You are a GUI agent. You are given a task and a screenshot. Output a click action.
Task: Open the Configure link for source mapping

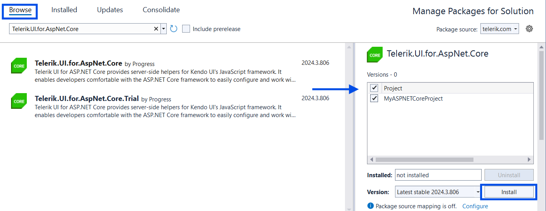point(475,206)
